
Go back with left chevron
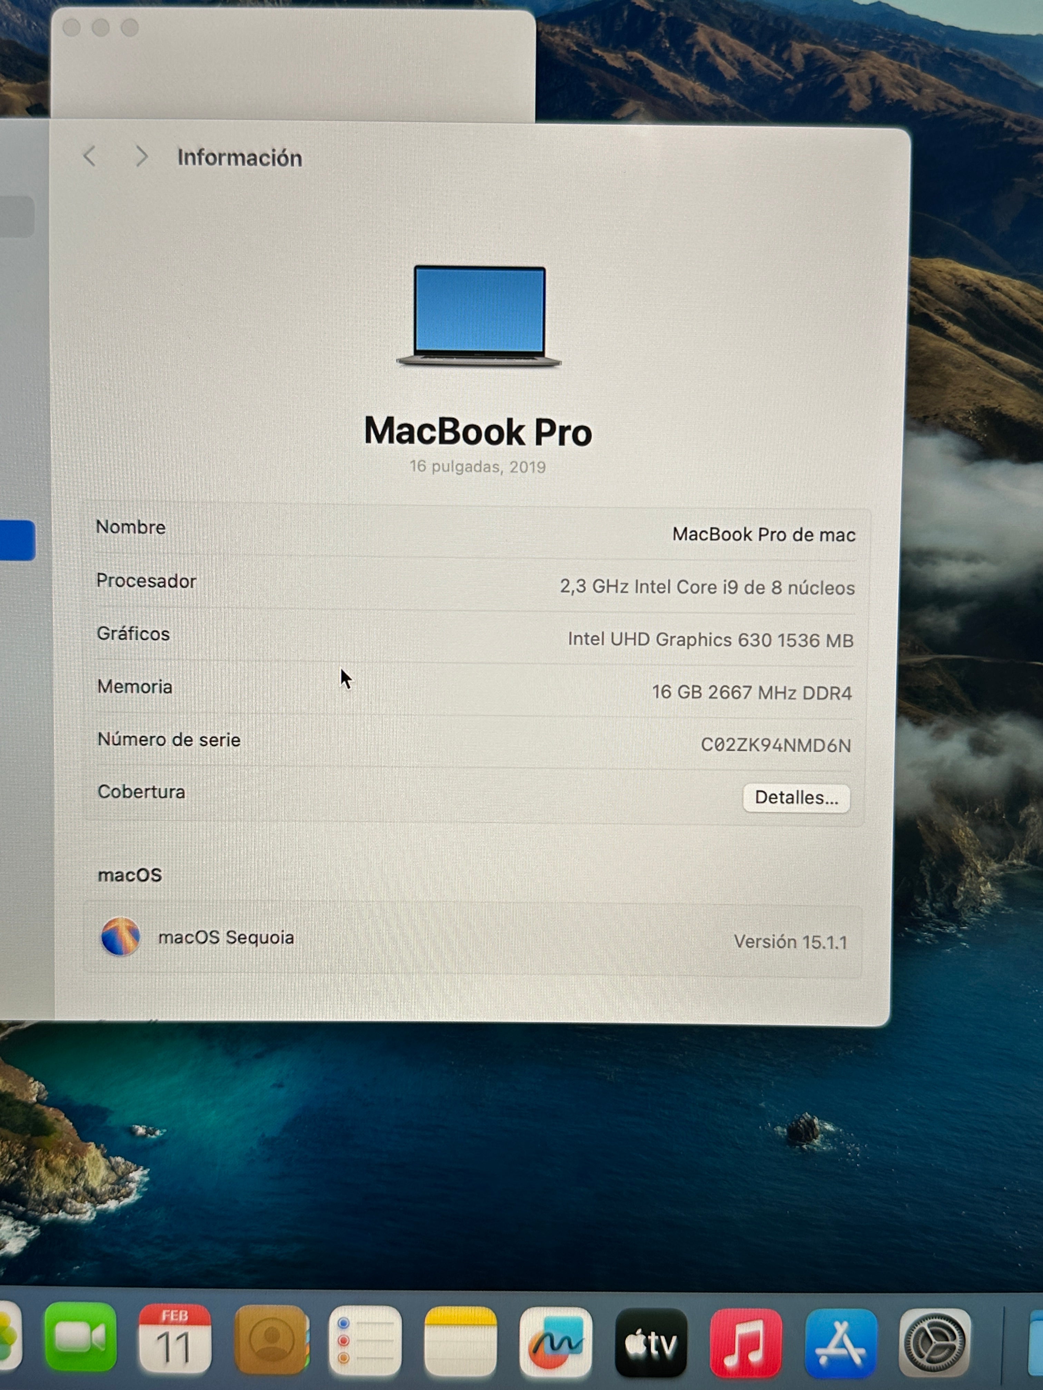coord(89,156)
